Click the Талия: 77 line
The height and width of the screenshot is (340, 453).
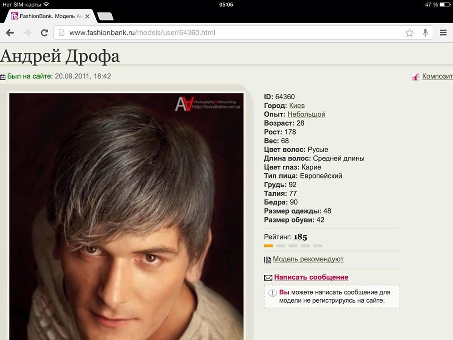(x=280, y=194)
